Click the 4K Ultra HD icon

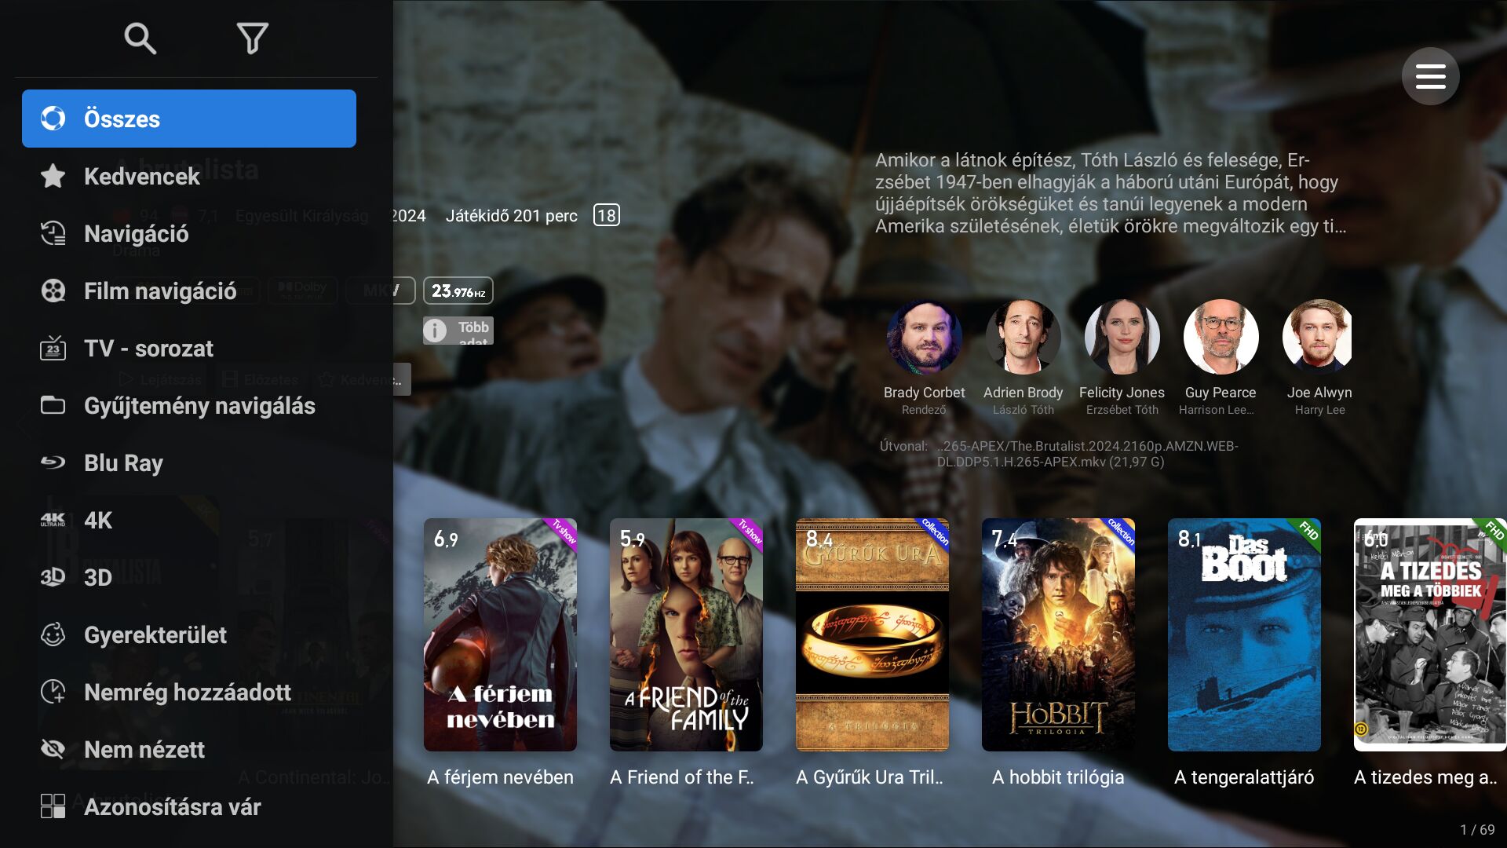click(53, 520)
